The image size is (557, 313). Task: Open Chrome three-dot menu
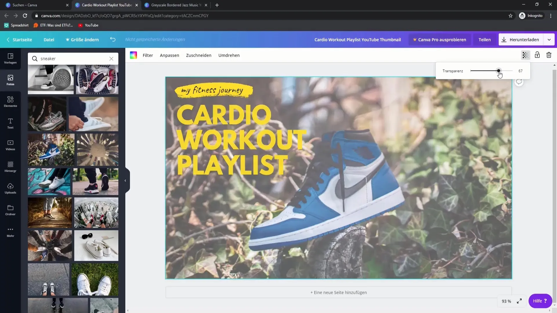pos(551,16)
